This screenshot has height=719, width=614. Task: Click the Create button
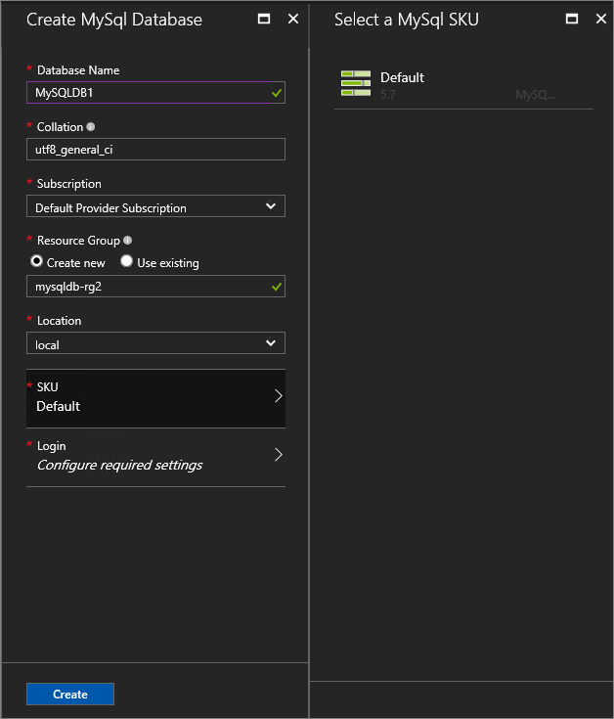70,695
